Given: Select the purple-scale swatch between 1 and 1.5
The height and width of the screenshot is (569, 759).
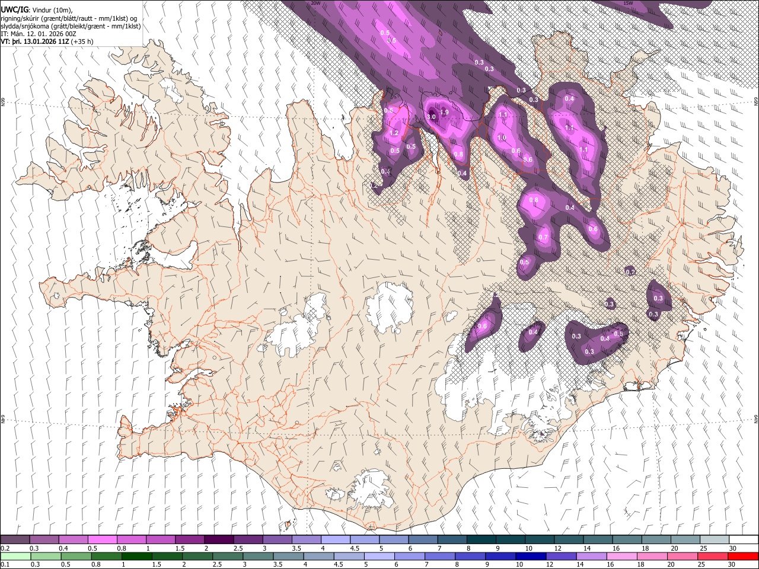Looking at the screenshot, I should tap(161, 540).
